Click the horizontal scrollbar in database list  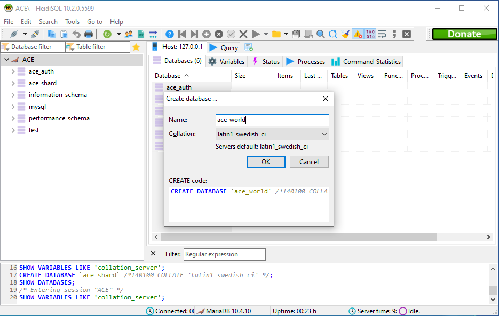pos(298,237)
